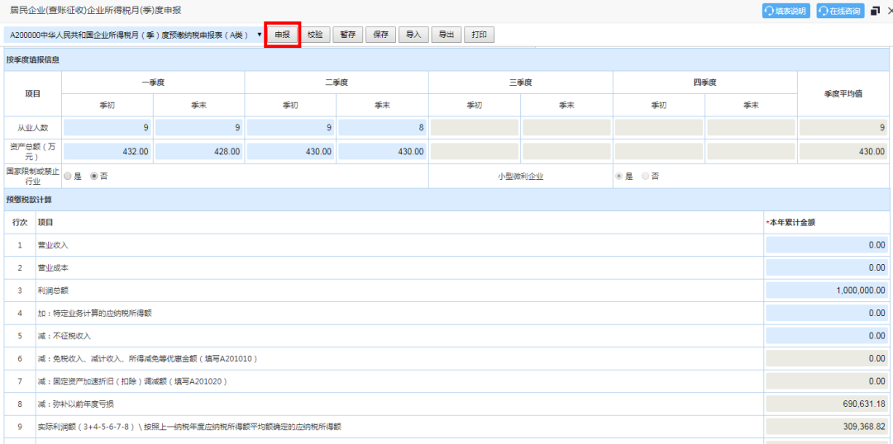
Task: Click 资产总额 四季度 季初 field
Action: (x=659, y=151)
